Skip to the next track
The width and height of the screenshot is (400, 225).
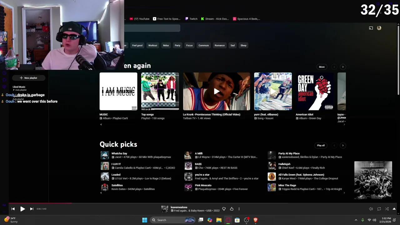coord(32,209)
